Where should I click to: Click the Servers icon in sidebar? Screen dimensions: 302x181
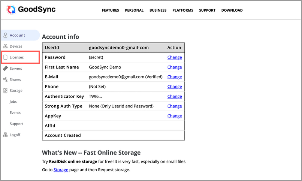[5, 69]
